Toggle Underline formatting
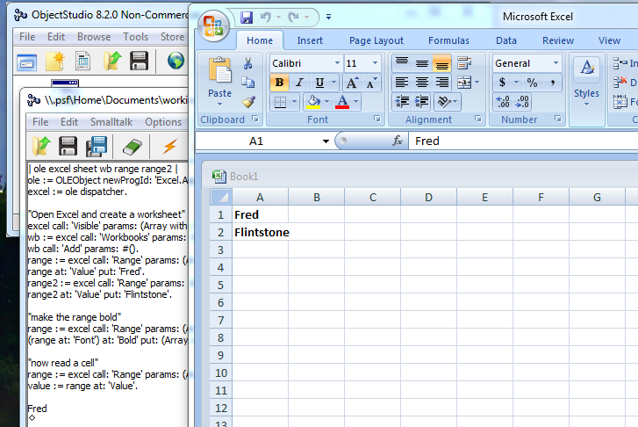638x427 pixels. (319, 83)
